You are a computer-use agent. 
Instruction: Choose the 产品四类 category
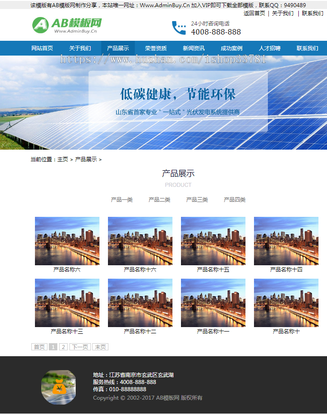tap(235, 200)
